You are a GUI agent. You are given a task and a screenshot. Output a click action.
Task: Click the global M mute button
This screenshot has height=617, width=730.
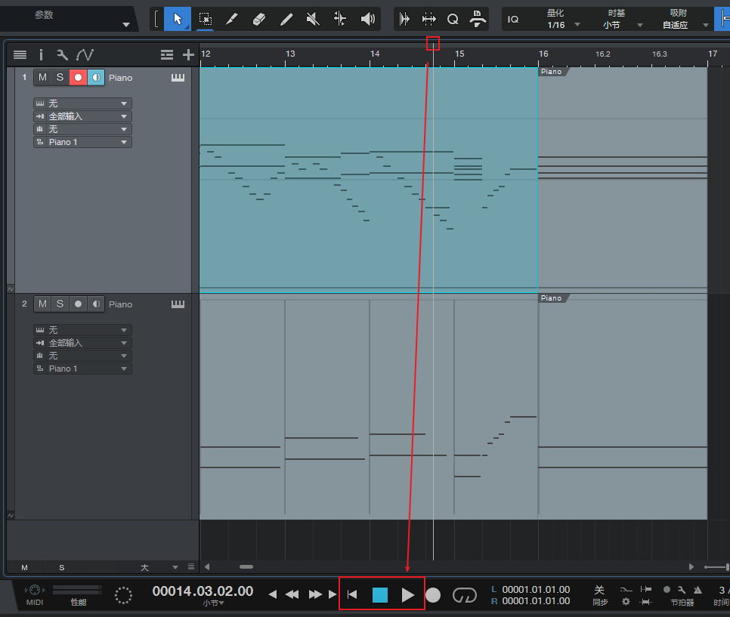(25, 567)
